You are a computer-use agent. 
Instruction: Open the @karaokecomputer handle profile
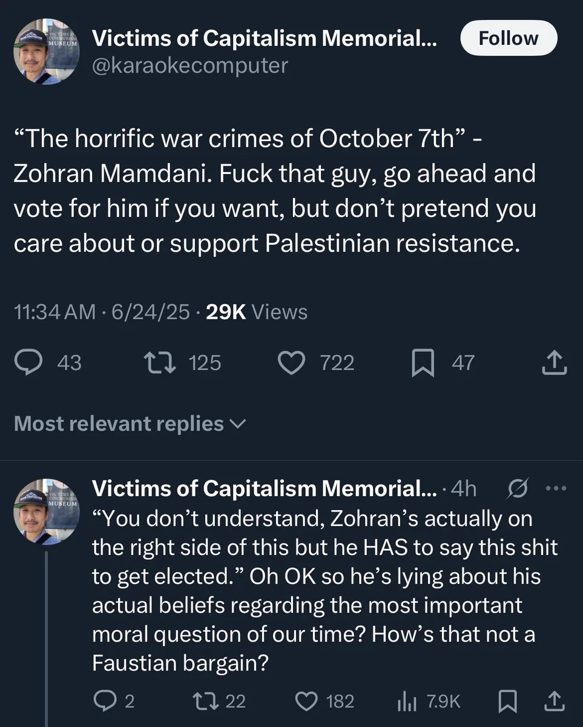[x=190, y=65]
